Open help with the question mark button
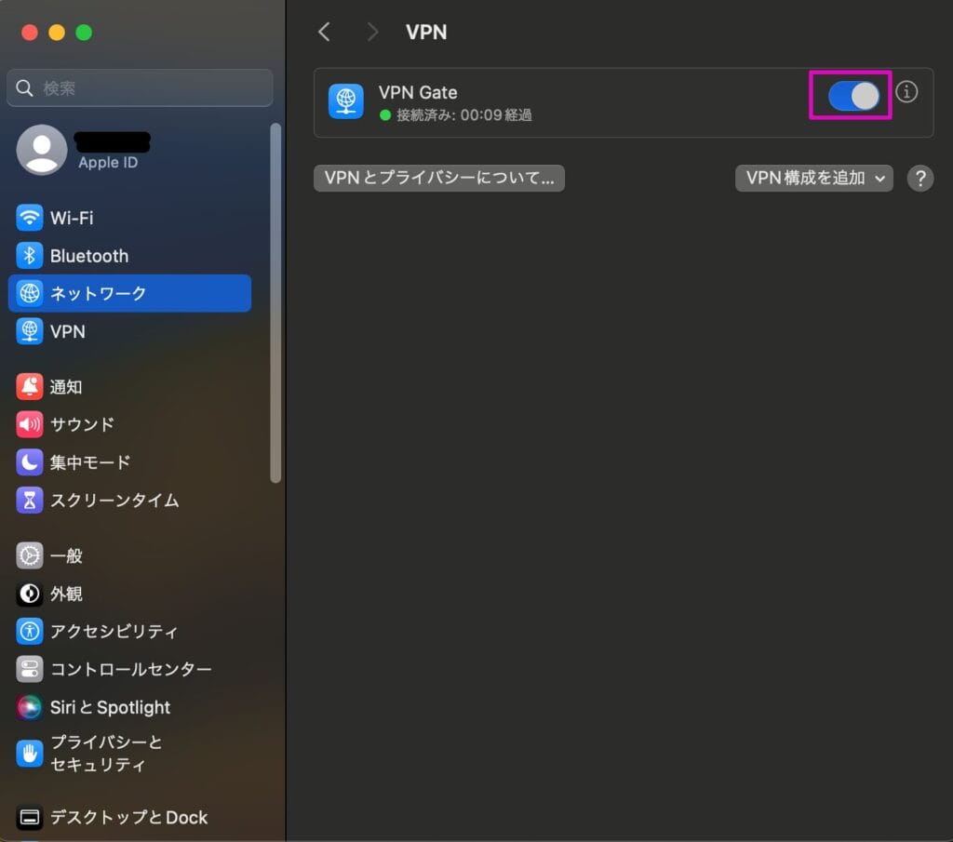953x842 pixels. [920, 178]
